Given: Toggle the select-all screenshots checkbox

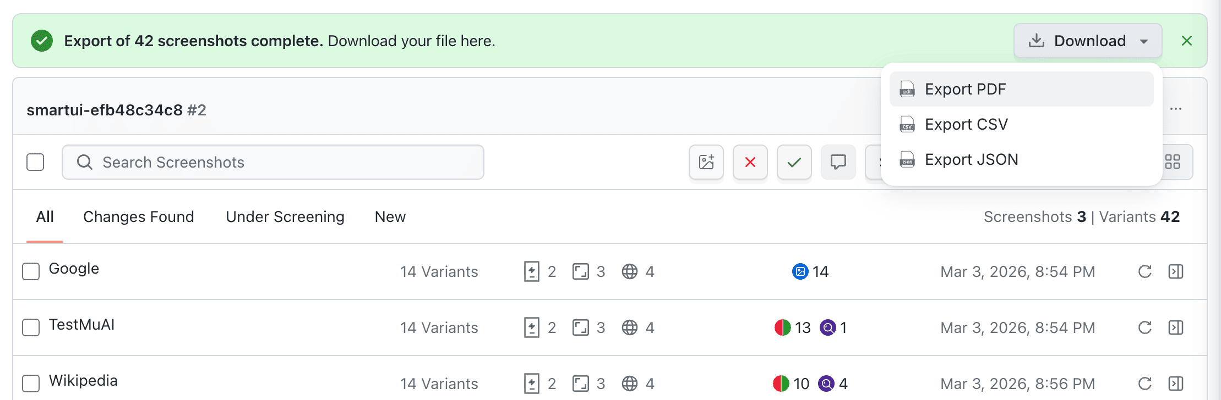Looking at the screenshot, I should (x=35, y=162).
